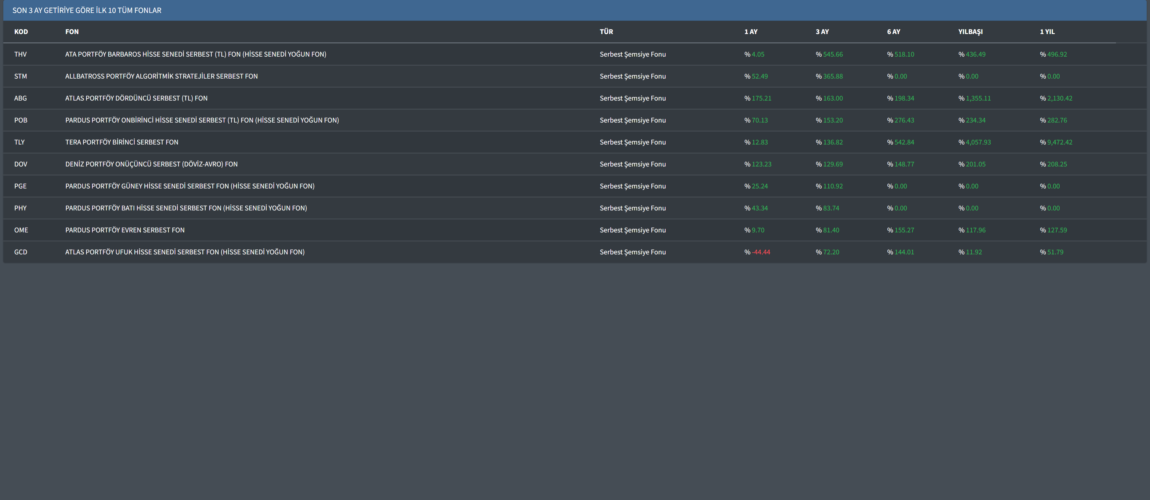The height and width of the screenshot is (500, 1150).
Task: Select the 1 YIL column header
Action: [1047, 32]
